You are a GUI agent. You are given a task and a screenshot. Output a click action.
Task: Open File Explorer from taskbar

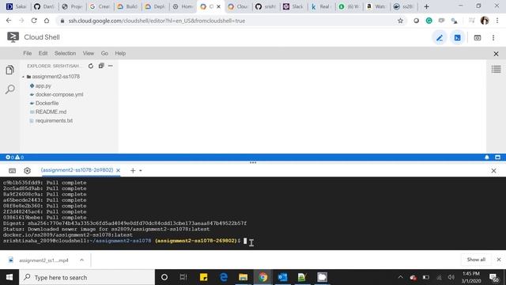(x=243, y=277)
